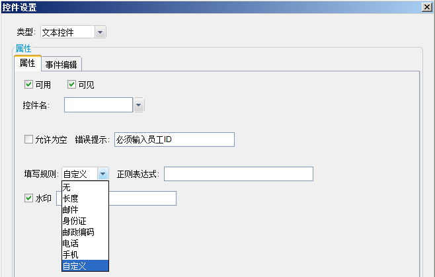435x277 pixels.
Task: Pick the 电话 rule option
Action: point(85,243)
